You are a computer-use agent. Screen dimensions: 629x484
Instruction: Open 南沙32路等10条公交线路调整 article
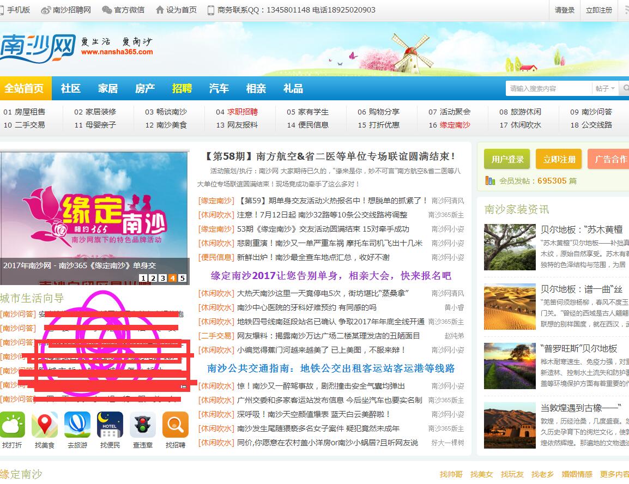pyautogui.click(x=322, y=215)
